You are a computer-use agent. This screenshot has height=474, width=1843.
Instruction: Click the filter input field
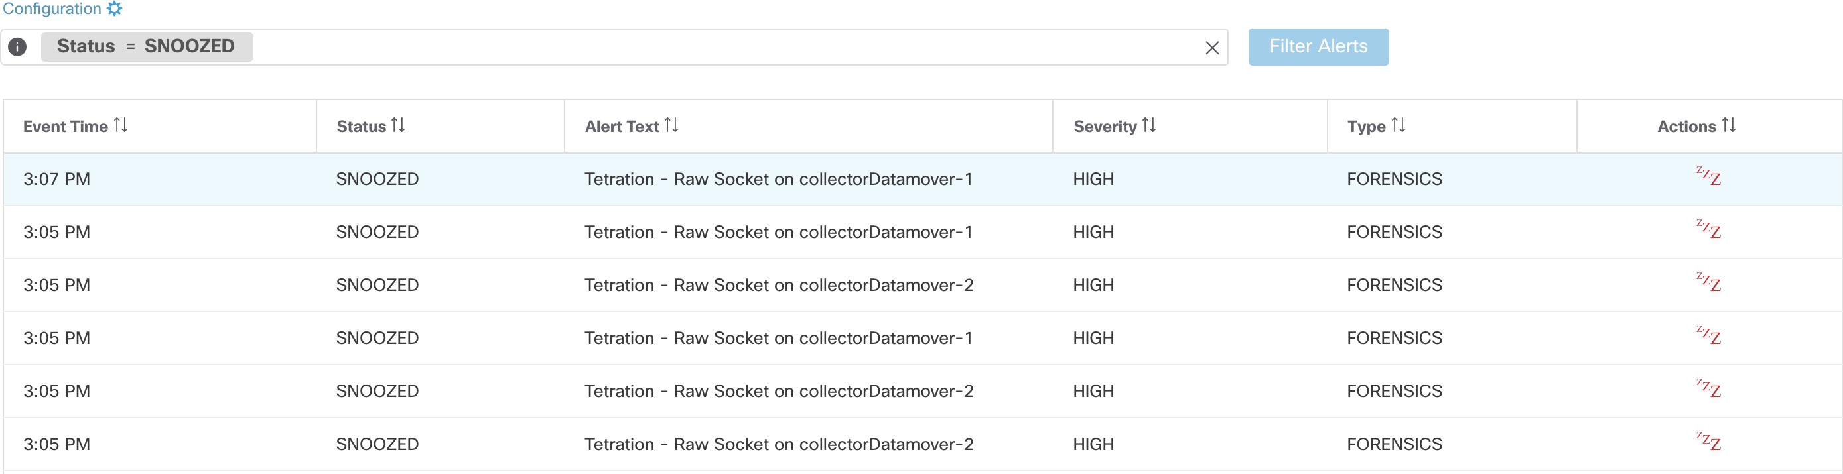(x=715, y=47)
